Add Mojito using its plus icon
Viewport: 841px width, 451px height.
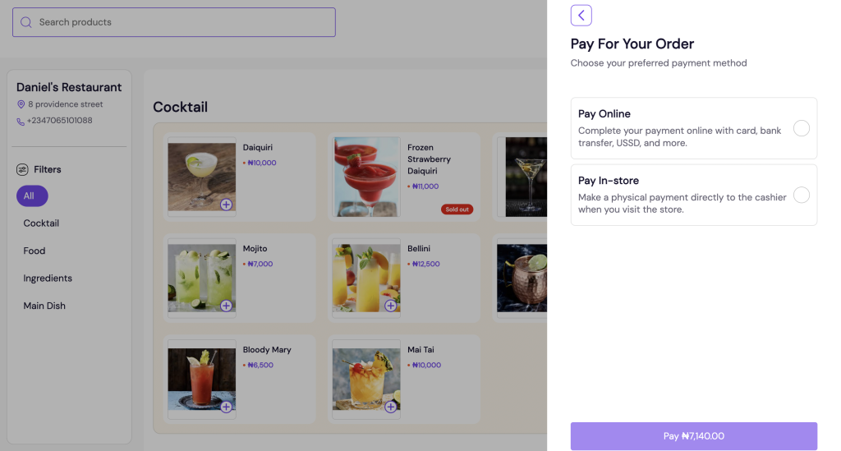coord(226,306)
